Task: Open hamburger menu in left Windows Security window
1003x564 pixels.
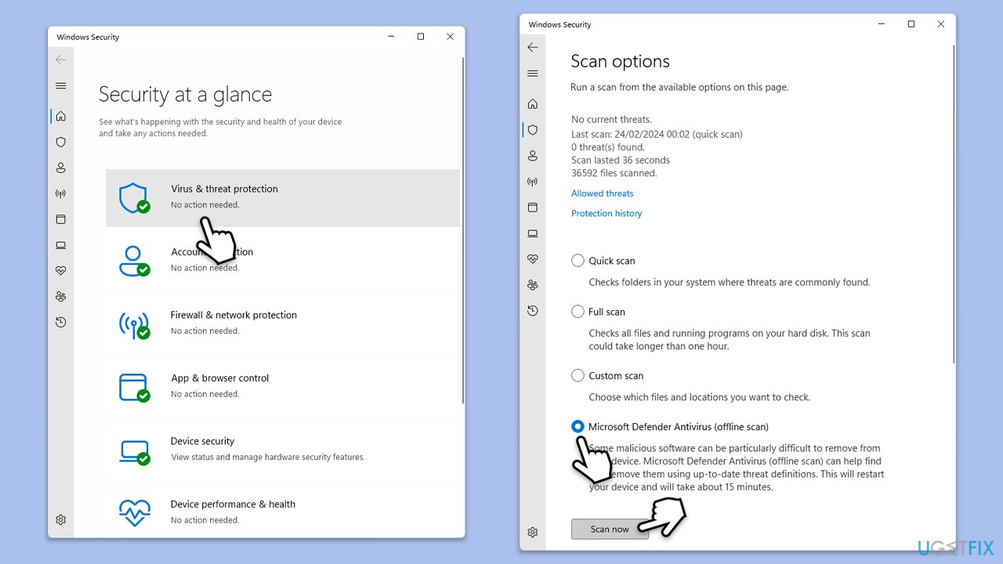Action: click(x=61, y=86)
